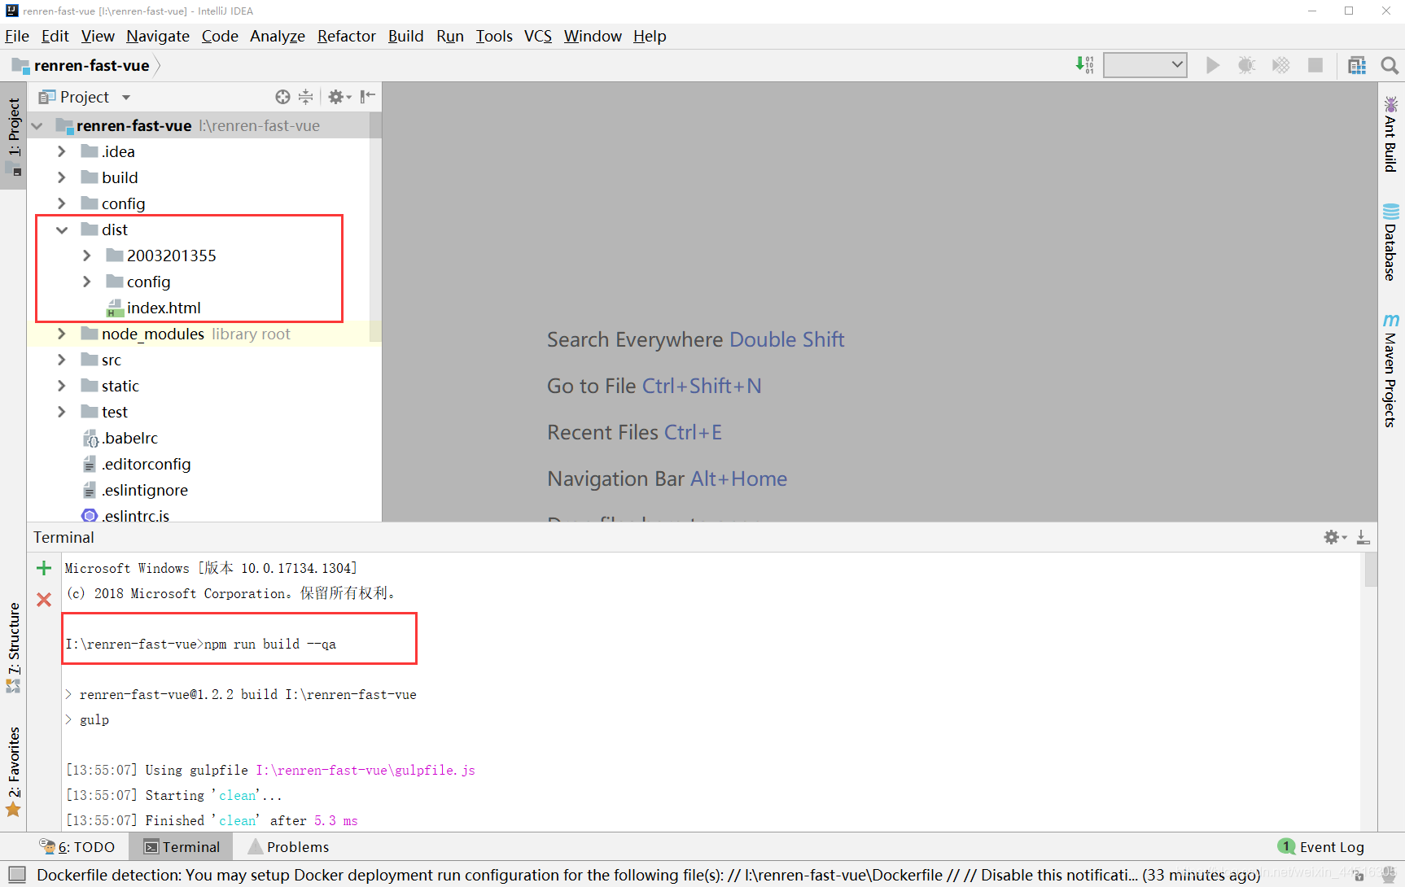
Task: Expand the config folder inside dist
Action: click(x=87, y=282)
